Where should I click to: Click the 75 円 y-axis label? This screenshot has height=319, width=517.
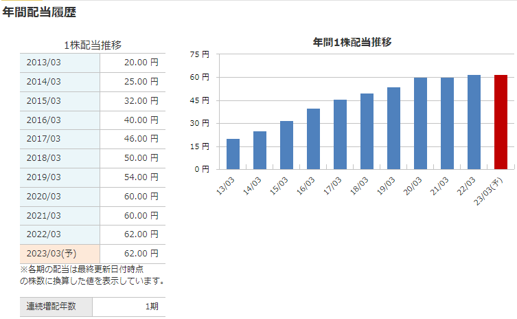pos(200,54)
